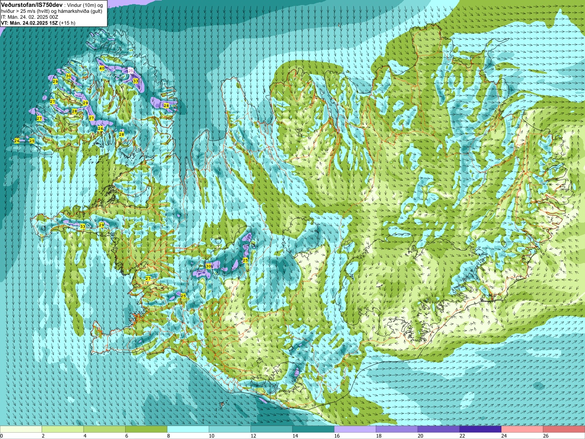Click the yellow "30" gust label in the Westfjords

coord(68,76)
